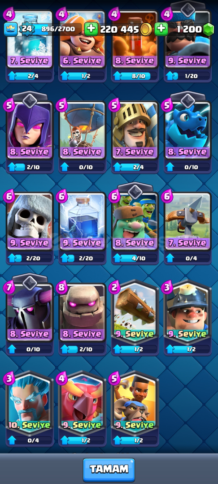
Task: Tap the green gem icon
Action: click(x=209, y=29)
